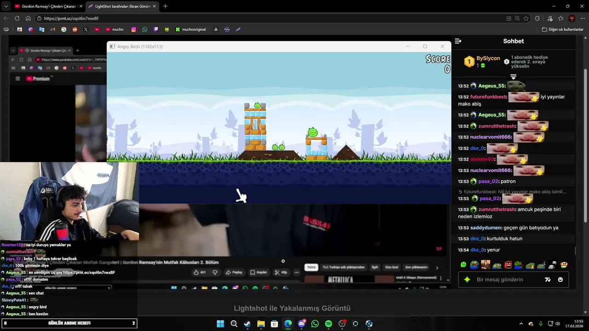Click the Kaydet save button
589x331 pixels.
(x=259, y=272)
